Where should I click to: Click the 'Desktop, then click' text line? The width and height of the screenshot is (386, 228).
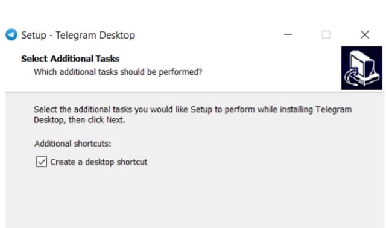(69, 120)
